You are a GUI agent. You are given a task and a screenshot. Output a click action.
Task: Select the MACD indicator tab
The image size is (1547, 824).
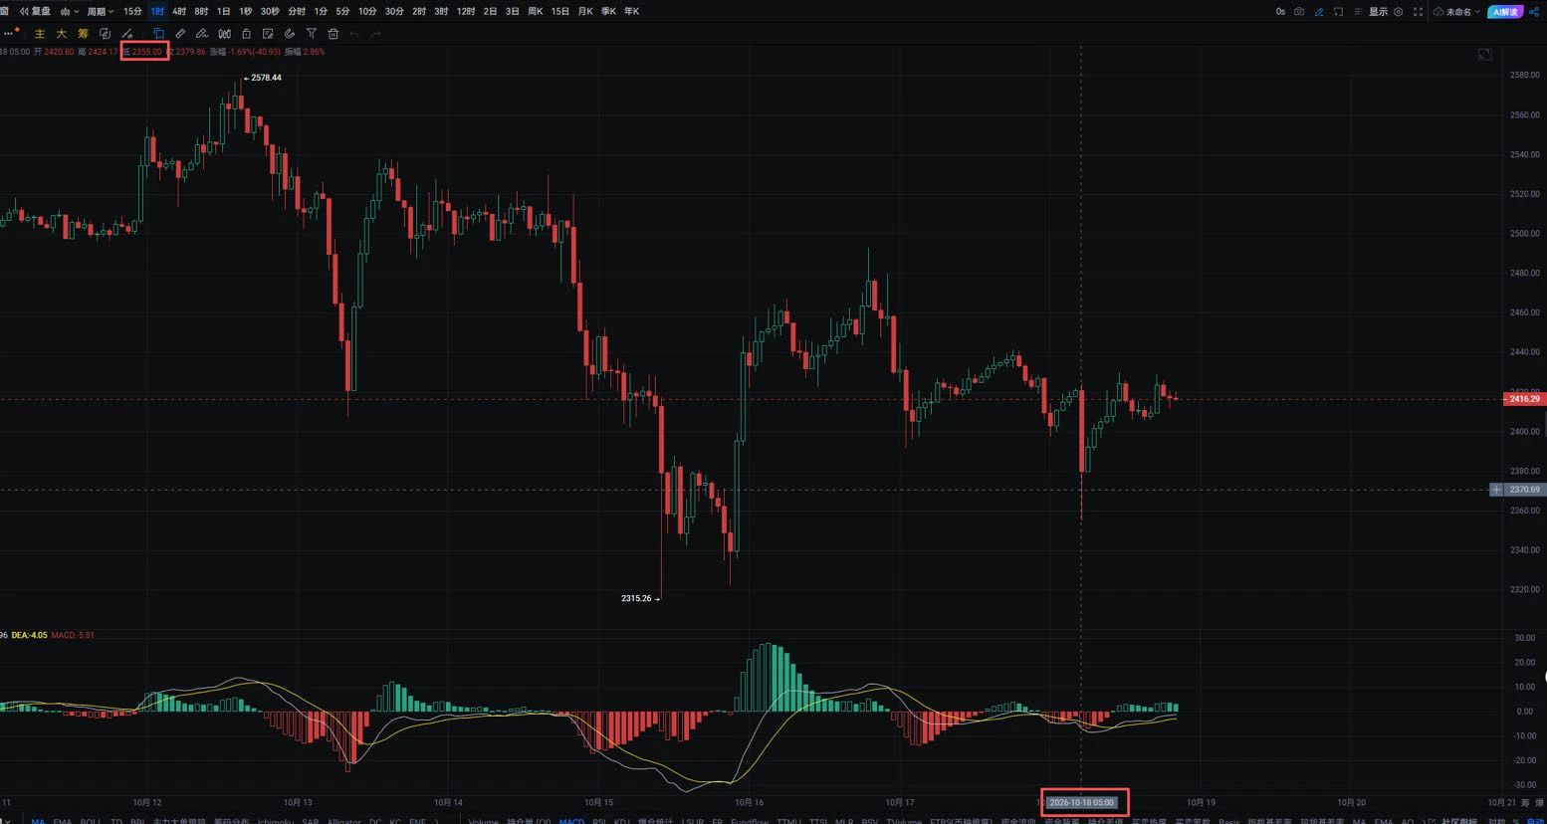pos(571,821)
